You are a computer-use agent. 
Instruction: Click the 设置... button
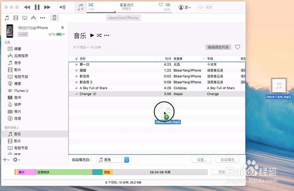(x=202, y=160)
